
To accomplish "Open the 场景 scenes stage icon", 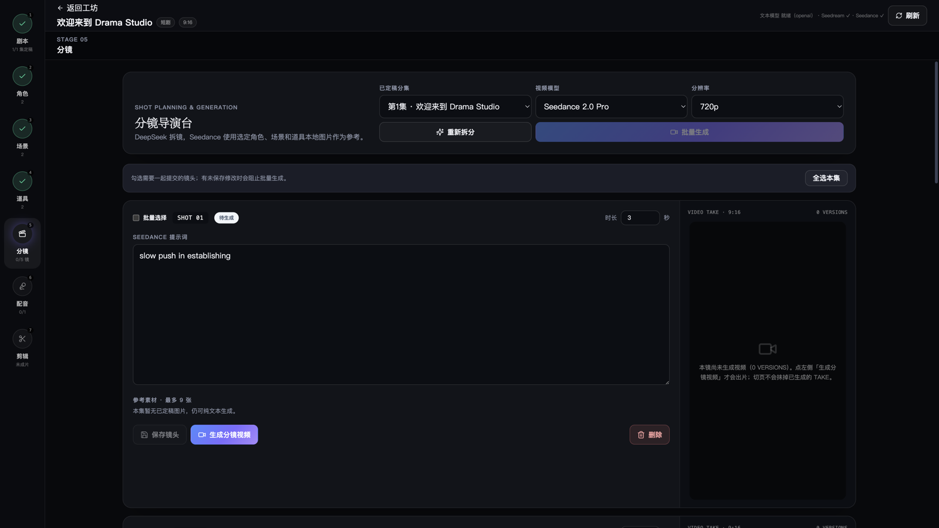I will (22, 128).
